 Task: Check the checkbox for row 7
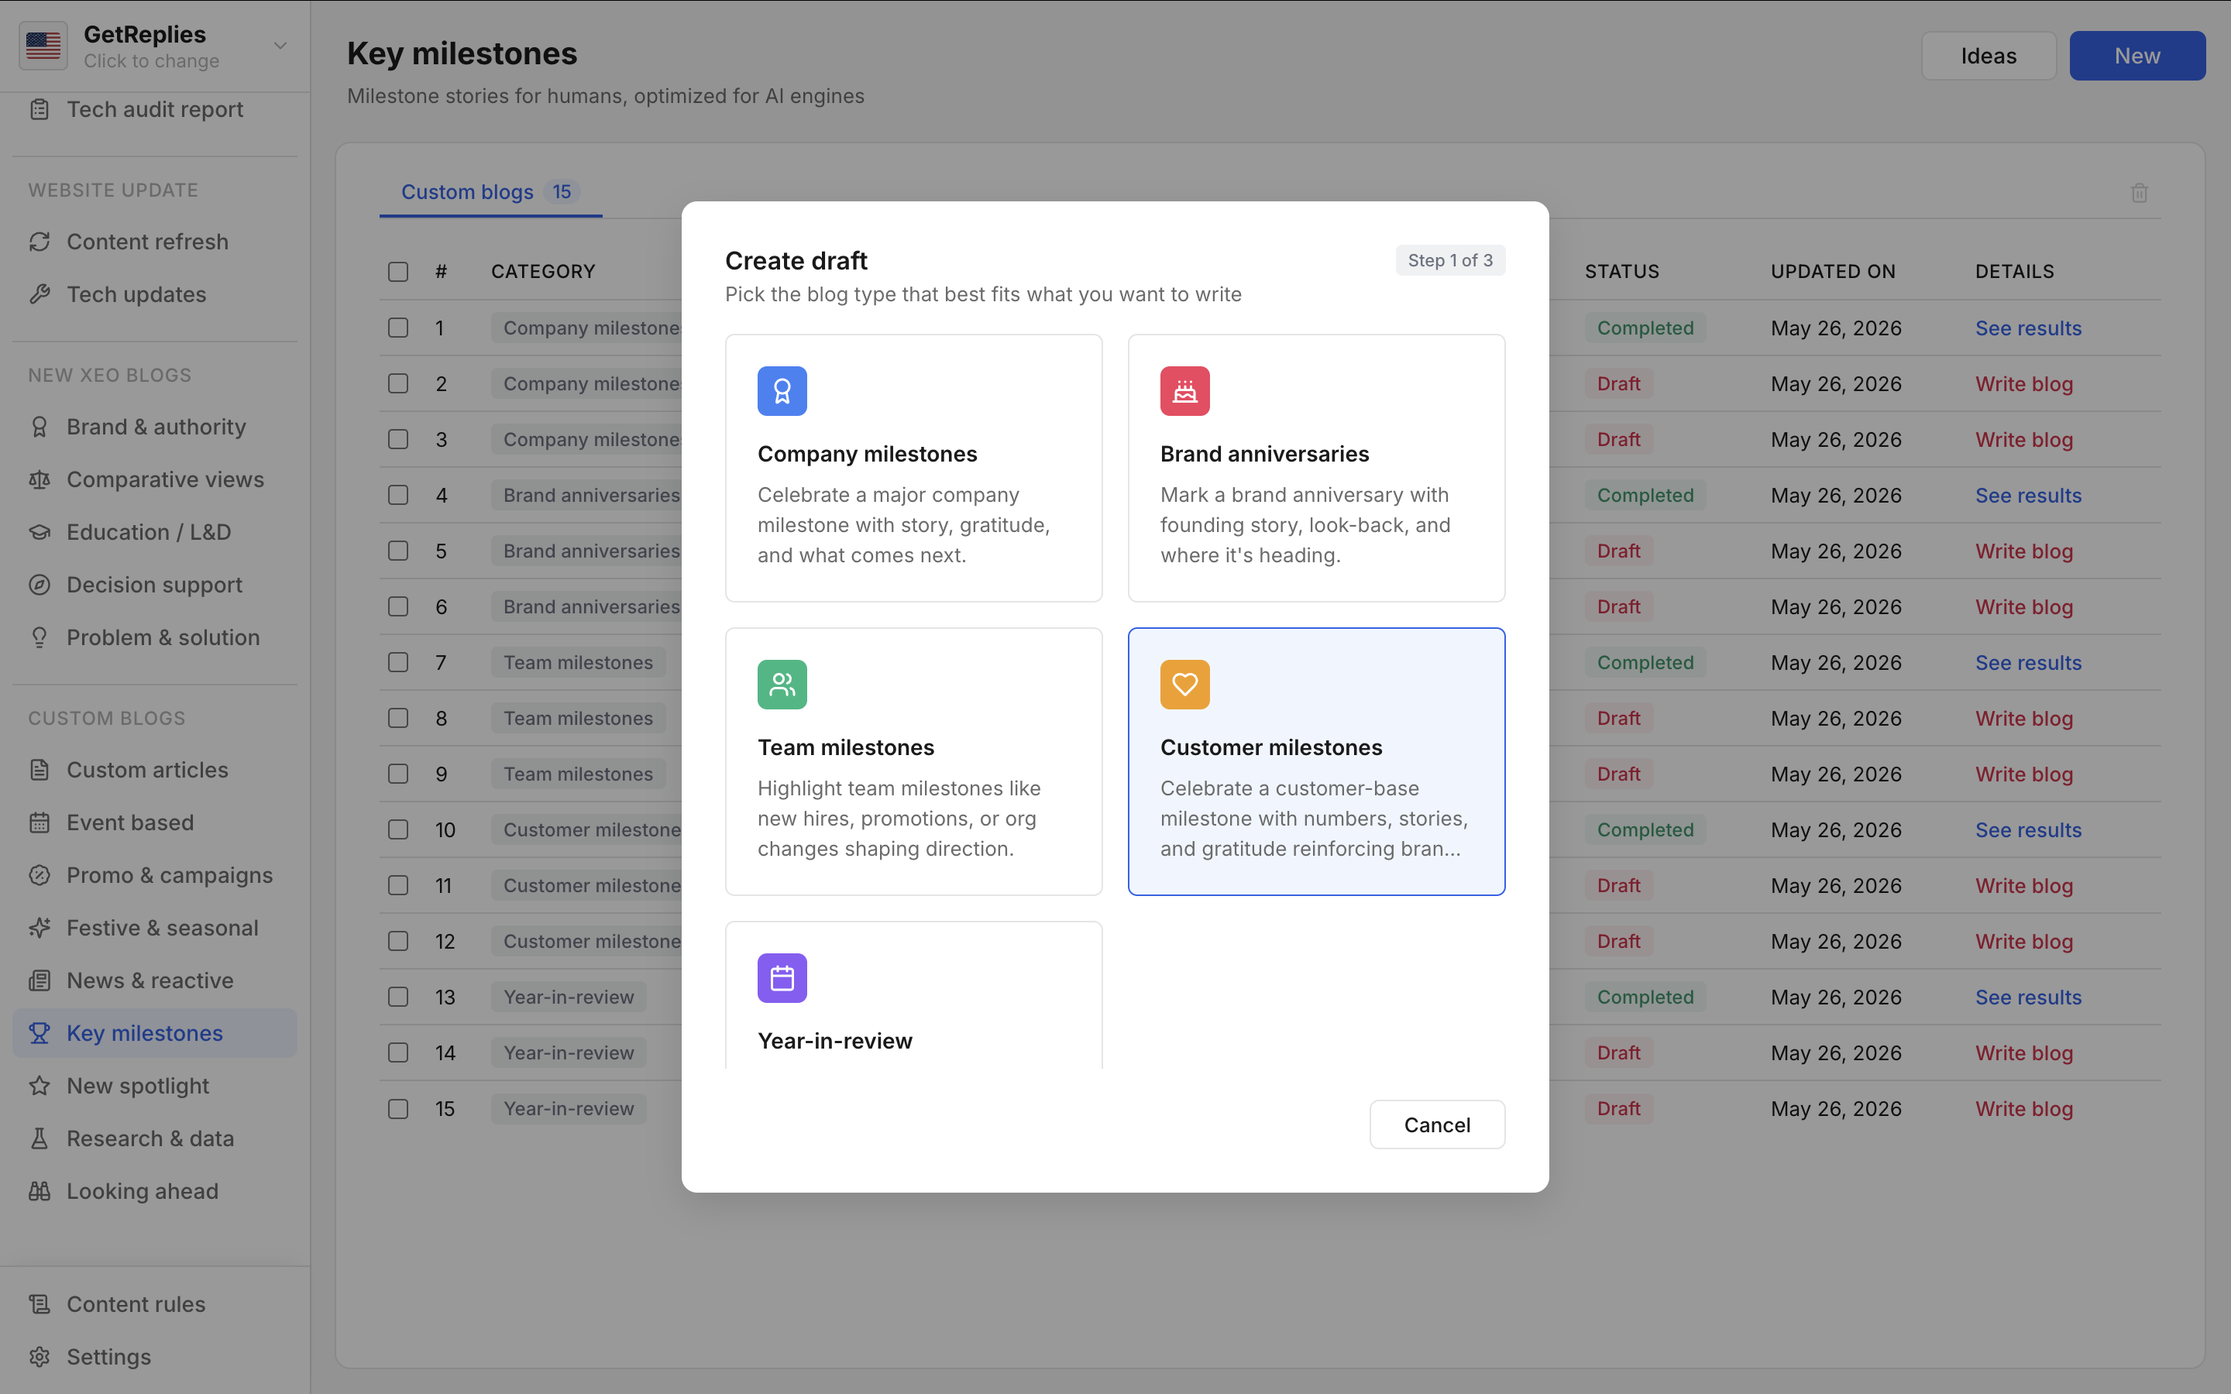click(398, 662)
